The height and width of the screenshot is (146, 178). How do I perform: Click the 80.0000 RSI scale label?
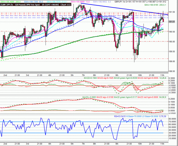172,119
